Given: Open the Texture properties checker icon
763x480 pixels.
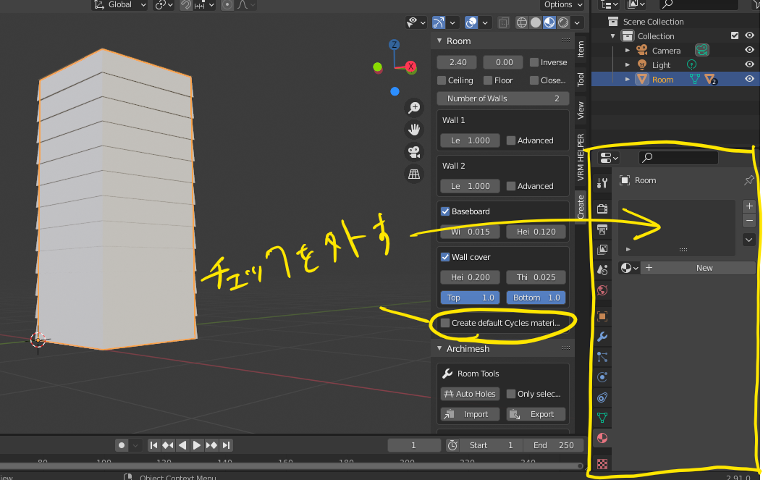Looking at the screenshot, I should tap(602, 464).
